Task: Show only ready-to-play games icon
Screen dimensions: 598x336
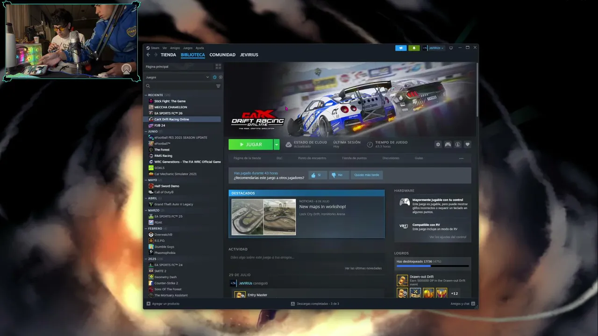Action: pos(221,77)
